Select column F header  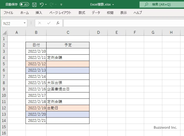[x=135, y=32]
